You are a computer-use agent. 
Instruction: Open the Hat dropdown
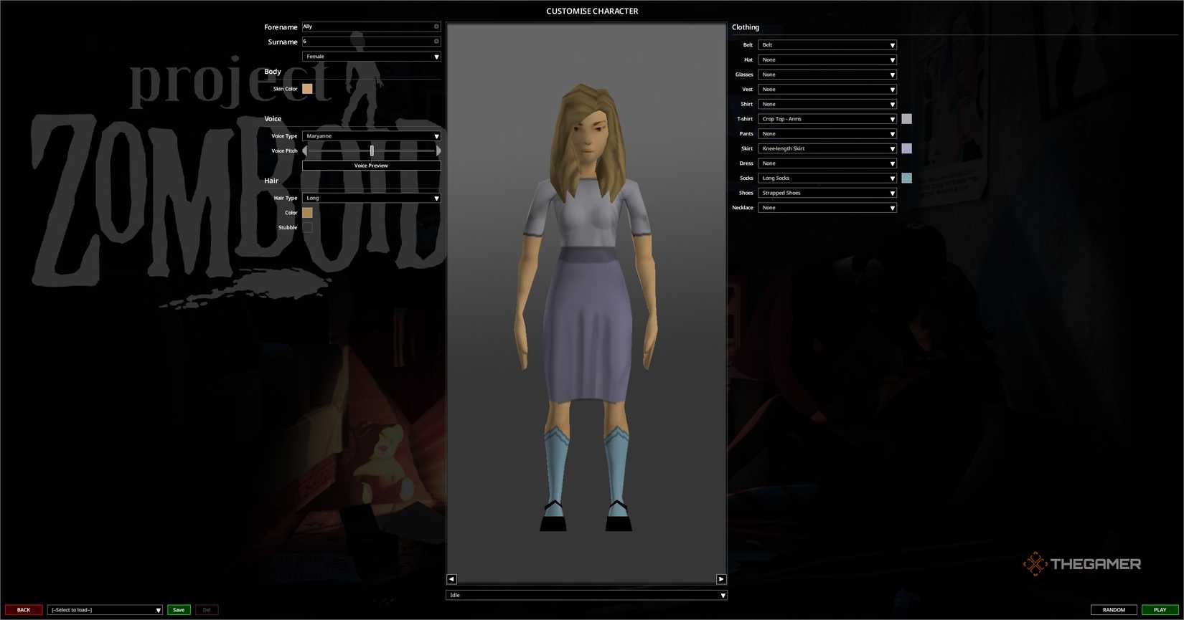click(x=827, y=59)
